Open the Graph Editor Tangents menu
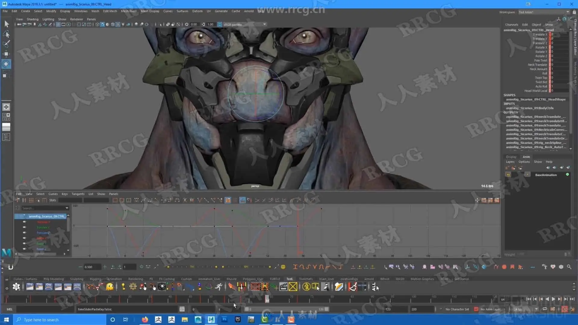The width and height of the screenshot is (578, 325). (78, 194)
